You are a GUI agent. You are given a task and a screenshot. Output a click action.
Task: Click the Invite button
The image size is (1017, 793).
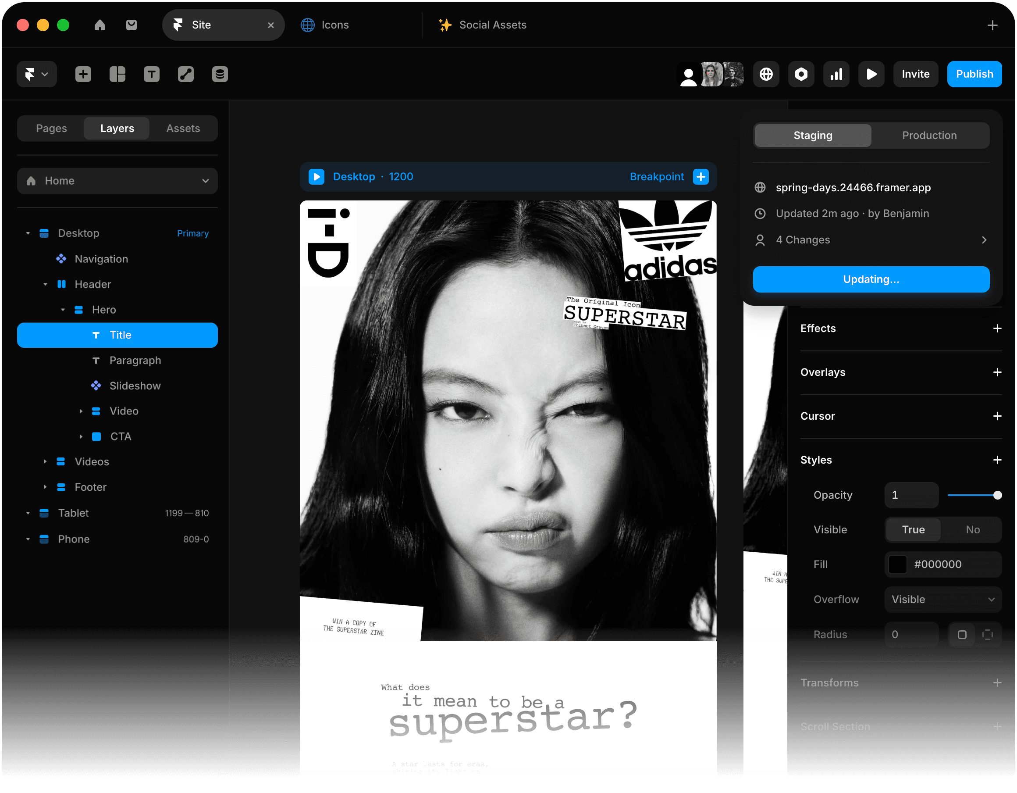click(915, 74)
